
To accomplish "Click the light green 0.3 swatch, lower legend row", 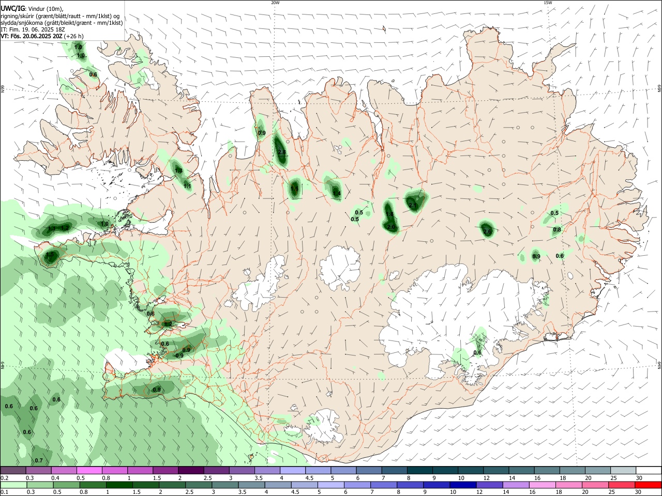I will click(40, 485).
